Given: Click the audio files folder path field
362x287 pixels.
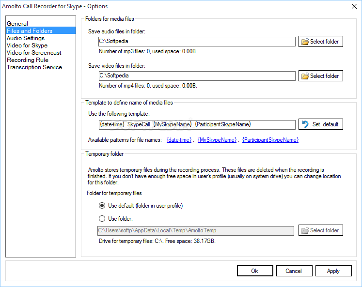Looking at the screenshot, I should point(197,42).
